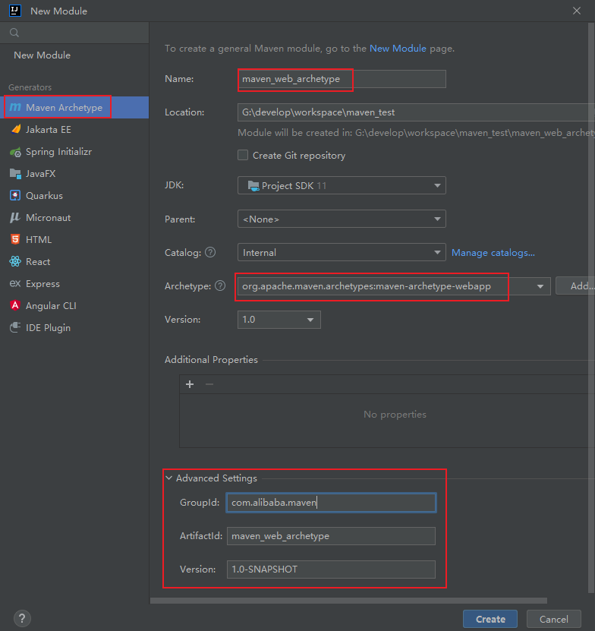The image size is (595, 631).
Task: Click the Express ex icon
Action: coord(15,284)
